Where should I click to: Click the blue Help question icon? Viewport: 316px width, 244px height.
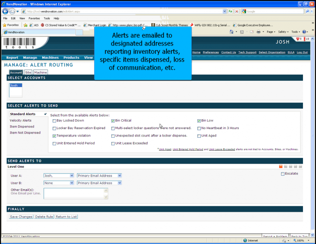tap(304, 32)
